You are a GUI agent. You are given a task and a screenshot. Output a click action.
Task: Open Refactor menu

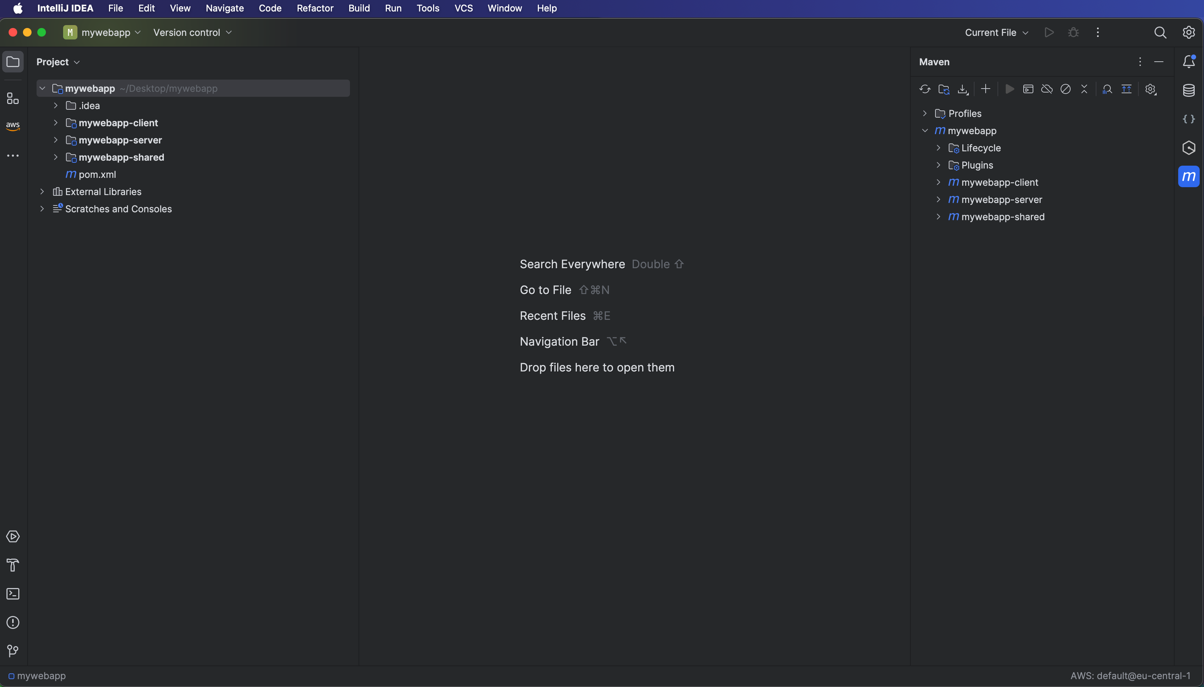315,8
